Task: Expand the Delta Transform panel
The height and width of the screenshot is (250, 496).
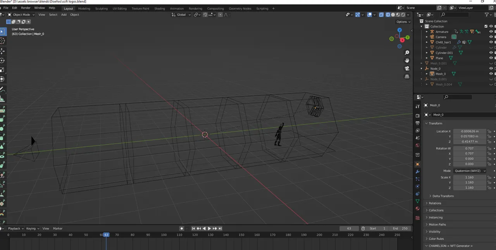Action: pyautogui.click(x=443, y=196)
